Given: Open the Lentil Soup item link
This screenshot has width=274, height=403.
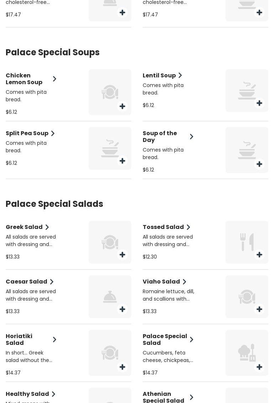Looking at the screenshot, I should 159,75.
